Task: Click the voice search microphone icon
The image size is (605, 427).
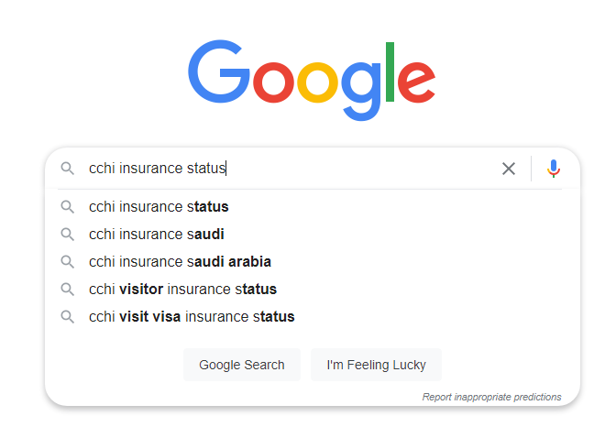Action: pos(554,169)
